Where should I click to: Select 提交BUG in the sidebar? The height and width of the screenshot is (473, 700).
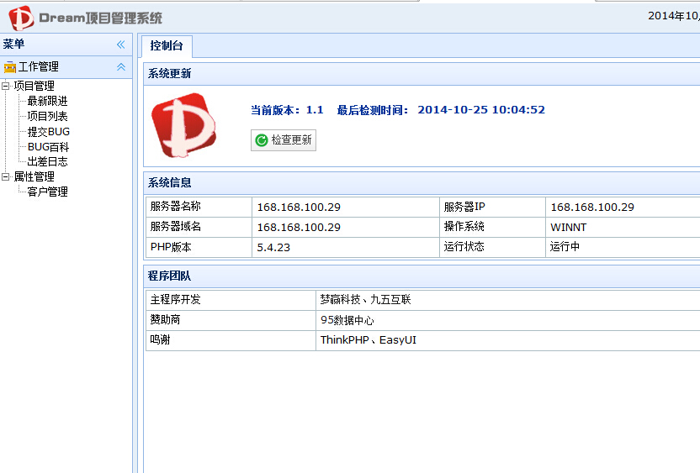49,131
